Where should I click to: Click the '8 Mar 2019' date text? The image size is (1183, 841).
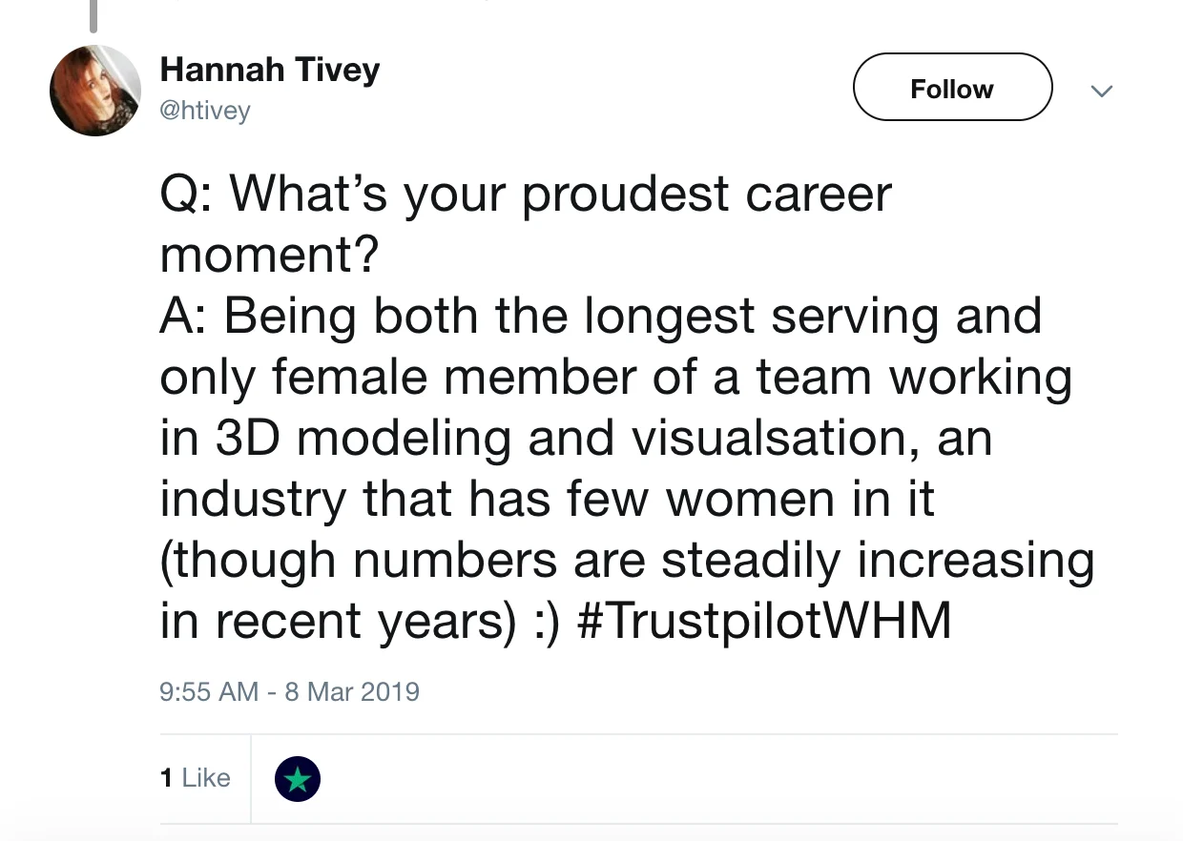[352, 691]
